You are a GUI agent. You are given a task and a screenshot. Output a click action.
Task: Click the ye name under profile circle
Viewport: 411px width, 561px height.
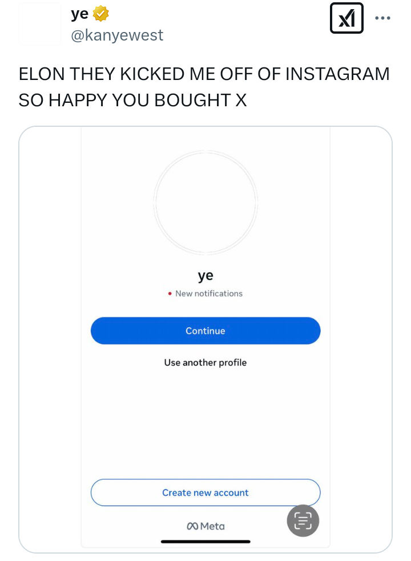coord(205,275)
